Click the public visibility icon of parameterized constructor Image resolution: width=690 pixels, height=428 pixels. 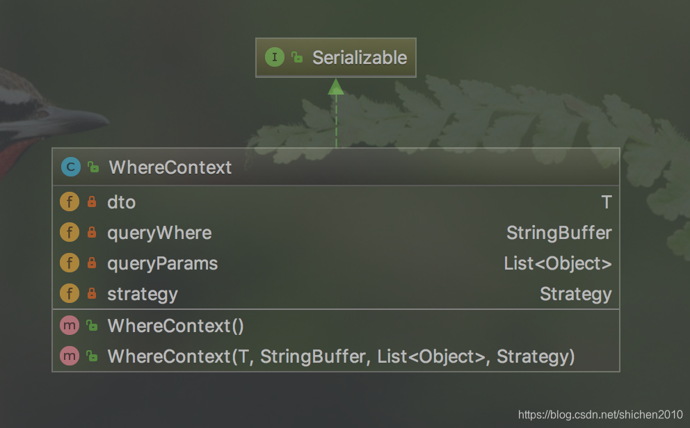coord(91,356)
